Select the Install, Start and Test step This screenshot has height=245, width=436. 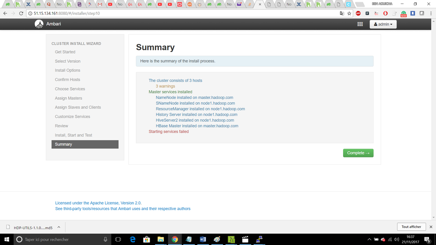tap(73, 135)
